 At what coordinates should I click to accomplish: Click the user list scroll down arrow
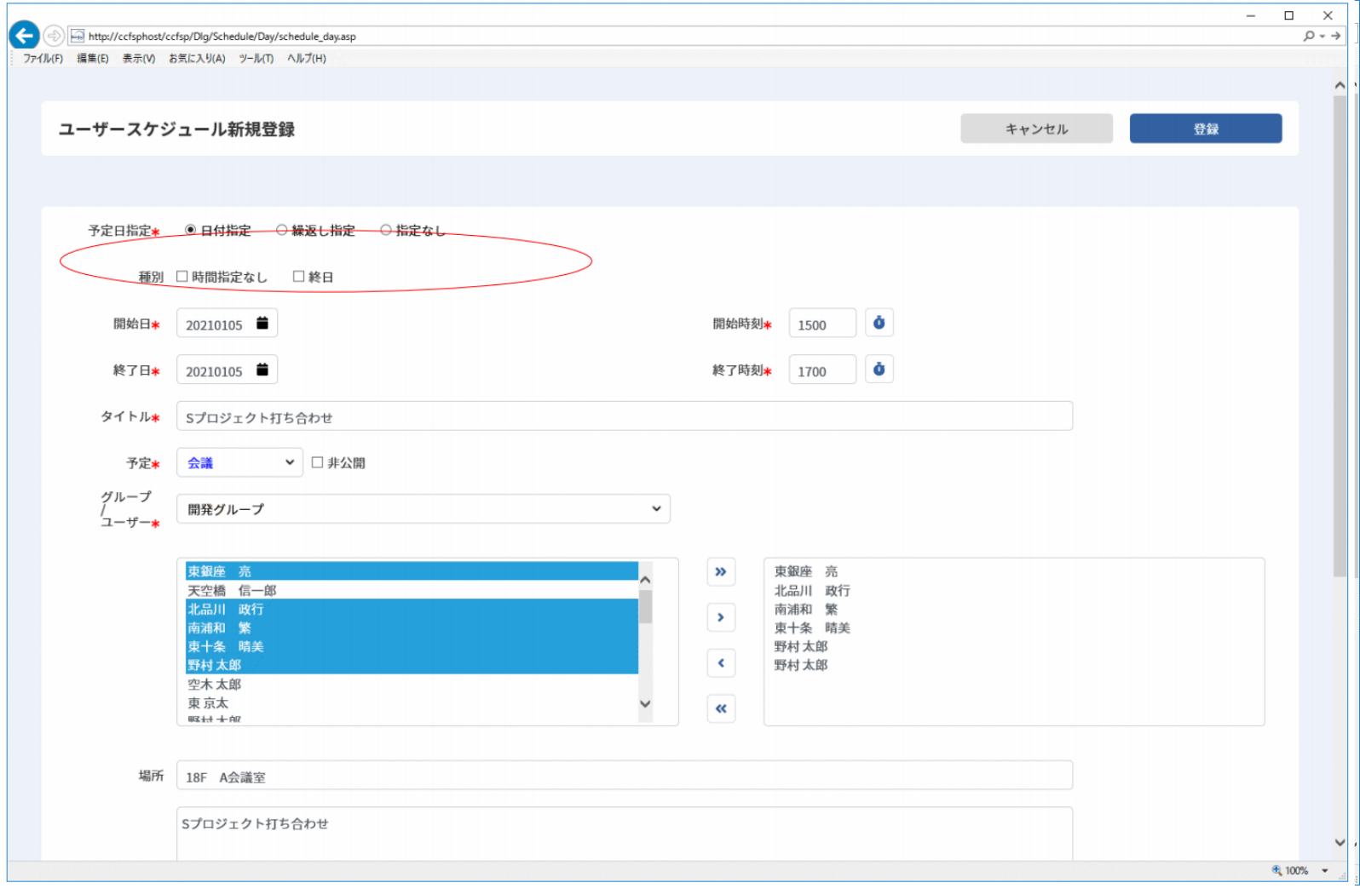coord(645,703)
